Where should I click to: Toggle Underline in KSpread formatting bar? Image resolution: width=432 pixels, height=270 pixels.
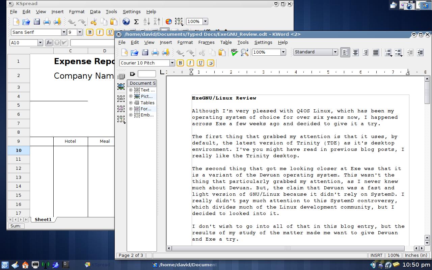pyautogui.click(x=110, y=32)
